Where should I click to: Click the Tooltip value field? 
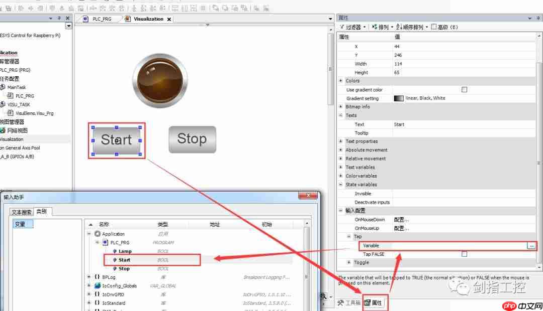click(464, 133)
